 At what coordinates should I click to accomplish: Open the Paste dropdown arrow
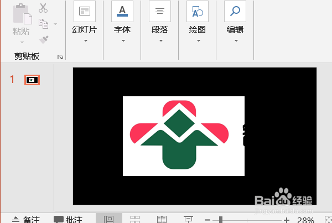(x=22, y=43)
